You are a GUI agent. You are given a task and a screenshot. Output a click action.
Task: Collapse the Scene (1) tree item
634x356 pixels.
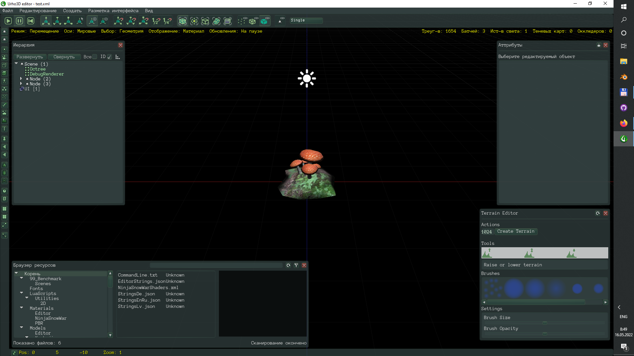tap(16, 64)
